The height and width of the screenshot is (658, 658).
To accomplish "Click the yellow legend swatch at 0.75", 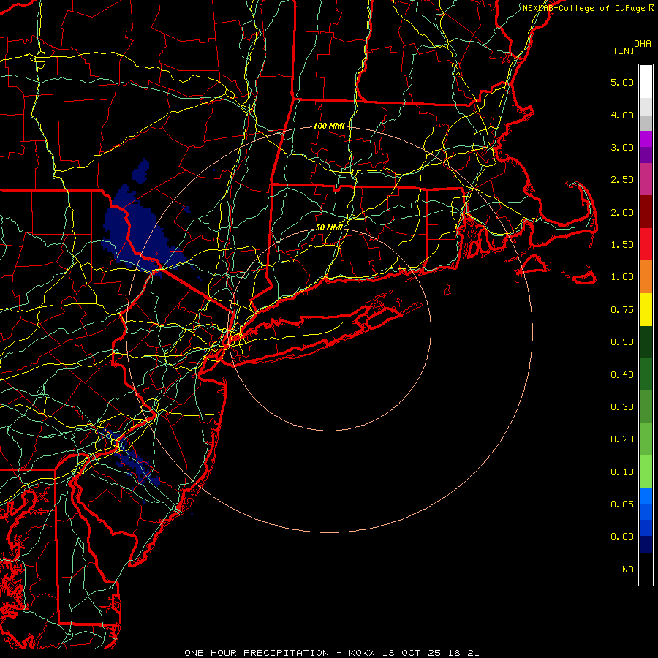I will pos(646,310).
